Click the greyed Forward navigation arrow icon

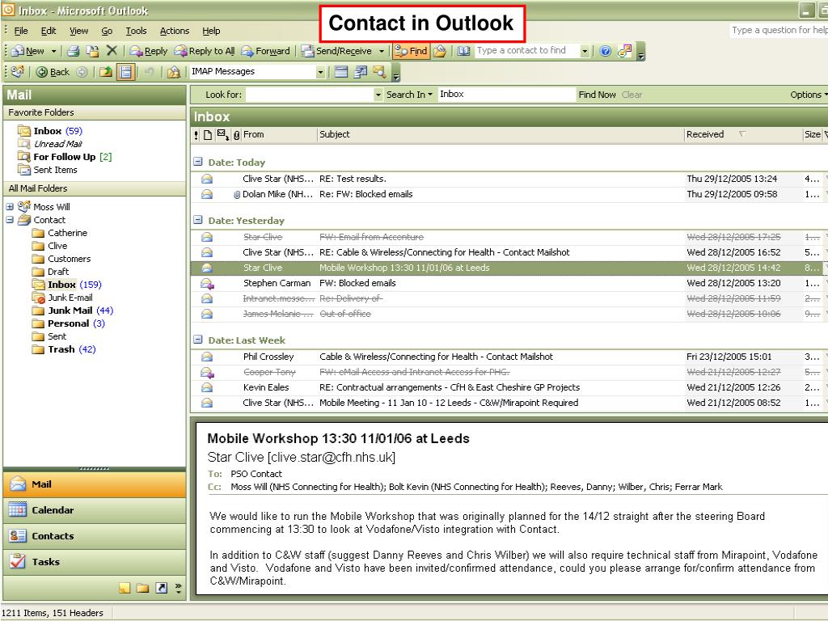82,72
